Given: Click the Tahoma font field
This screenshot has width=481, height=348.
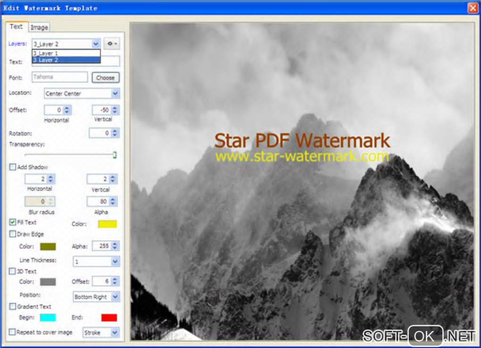Looking at the screenshot, I should point(60,77).
